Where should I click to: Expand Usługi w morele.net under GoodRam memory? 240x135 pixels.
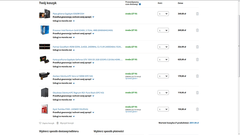(64, 50)
